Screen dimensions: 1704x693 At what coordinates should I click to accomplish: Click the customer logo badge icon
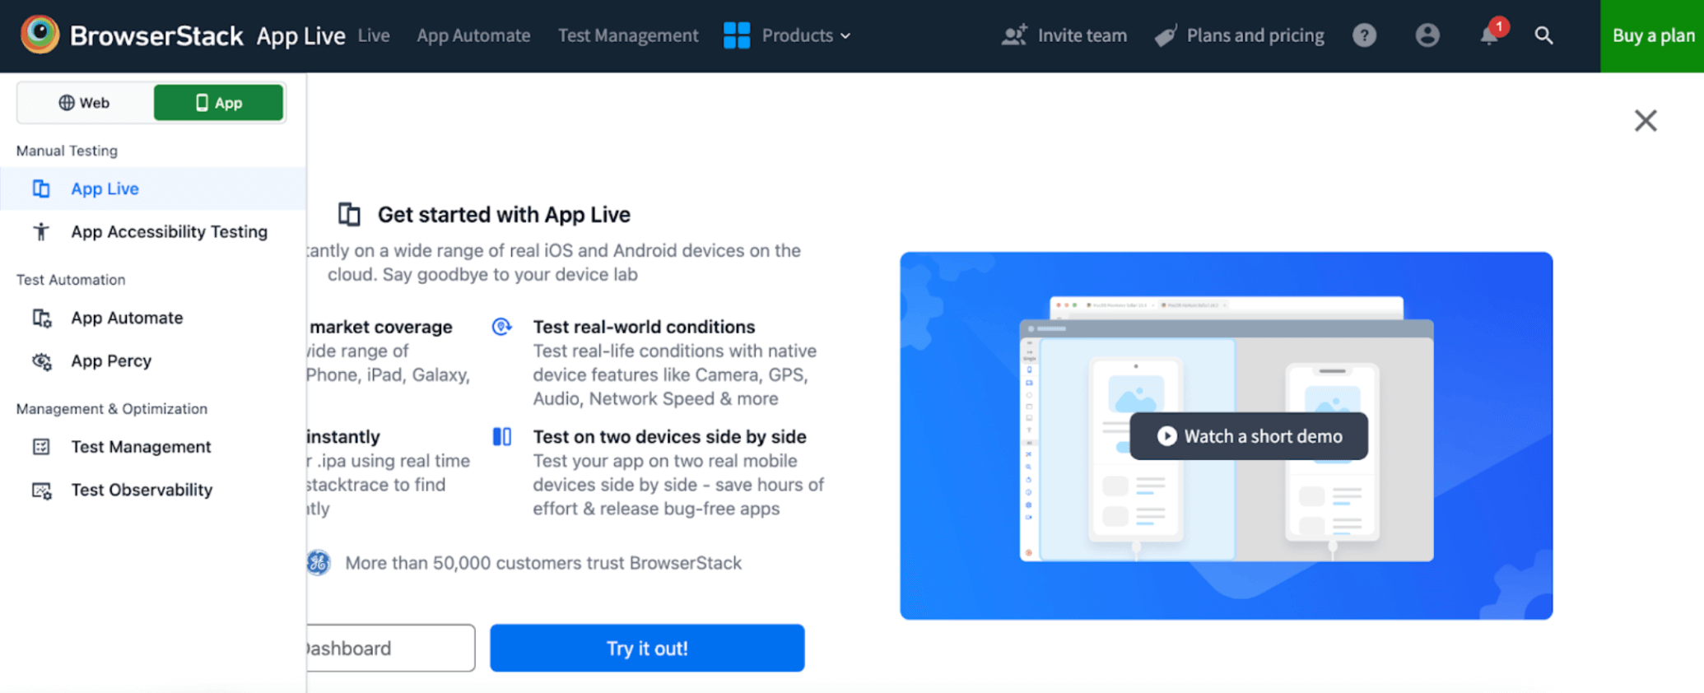coord(318,563)
